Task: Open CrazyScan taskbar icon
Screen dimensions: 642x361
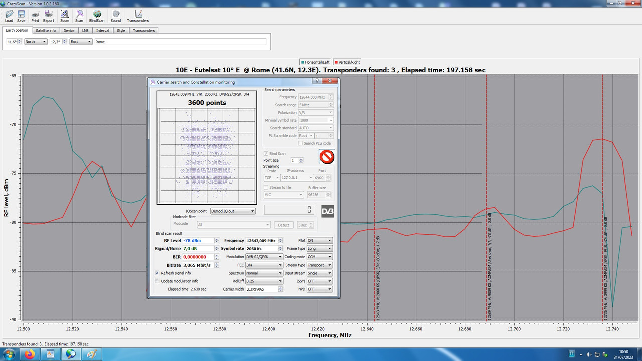Action: tap(71, 354)
